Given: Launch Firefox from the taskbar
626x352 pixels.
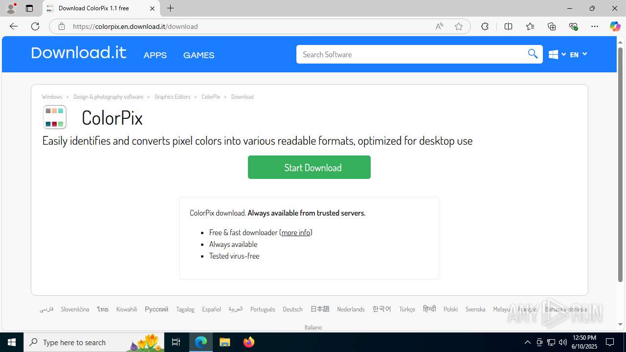Looking at the screenshot, I should (x=249, y=342).
